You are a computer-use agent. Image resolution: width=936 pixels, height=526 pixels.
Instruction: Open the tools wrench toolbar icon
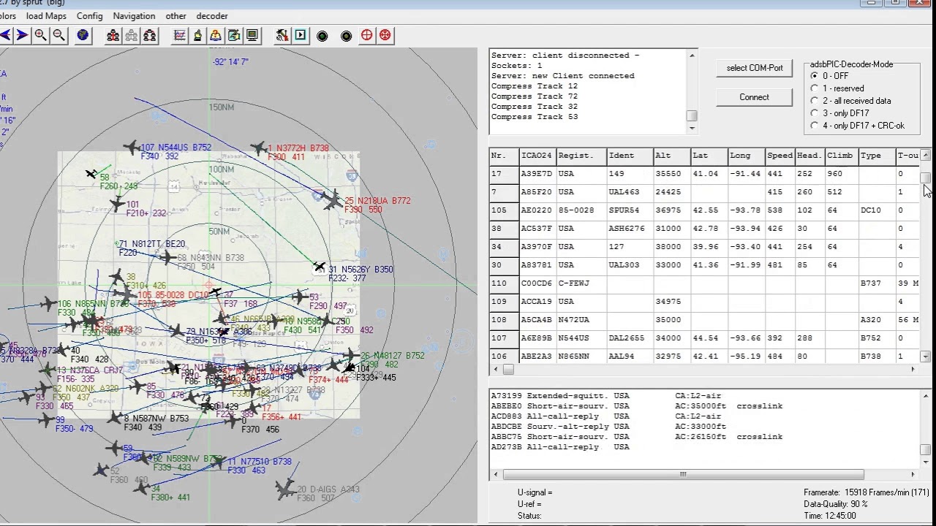click(282, 35)
